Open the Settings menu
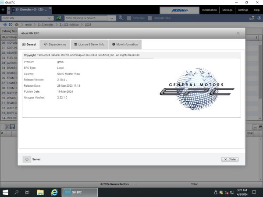Screen dimensions: 263x197 point(243,10)
